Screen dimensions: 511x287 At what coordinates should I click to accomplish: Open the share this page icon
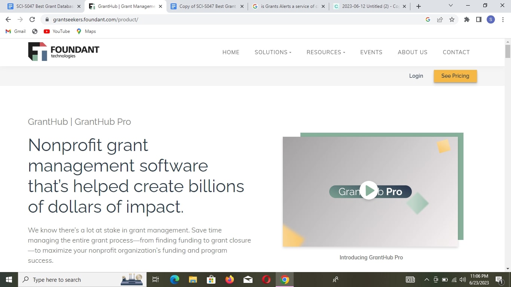click(x=440, y=19)
